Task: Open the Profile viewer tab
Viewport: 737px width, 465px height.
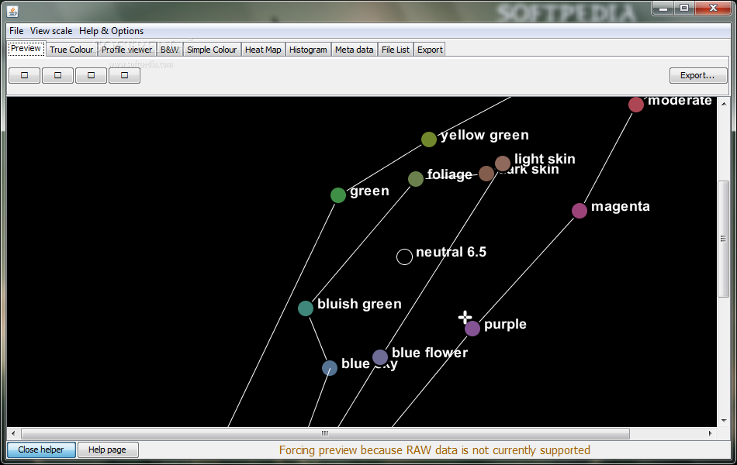Action: pyautogui.click(x=127, y=50)
